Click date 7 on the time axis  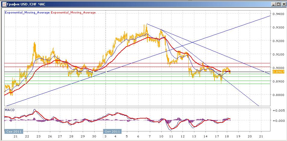[150, 136]
